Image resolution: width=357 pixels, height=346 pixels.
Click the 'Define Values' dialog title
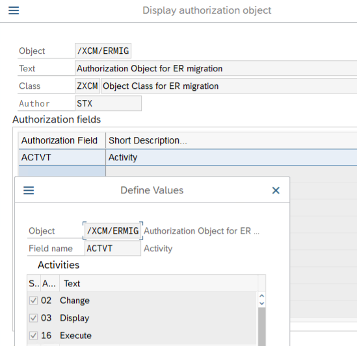coord(152,190)
